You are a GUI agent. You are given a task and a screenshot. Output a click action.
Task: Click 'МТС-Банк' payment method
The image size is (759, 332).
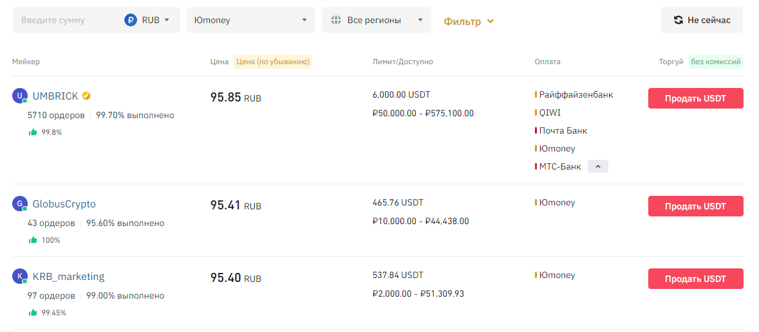559,166
